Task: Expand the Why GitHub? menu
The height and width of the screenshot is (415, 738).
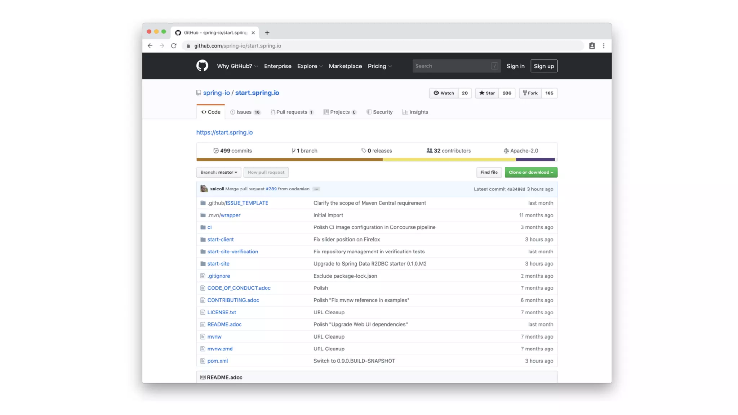Action: (x=237, y=66)
